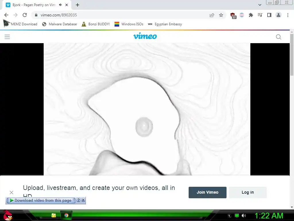Viewport: 294px width, 221px height.
Task: Close the download video bar
Action: point(83,200)
